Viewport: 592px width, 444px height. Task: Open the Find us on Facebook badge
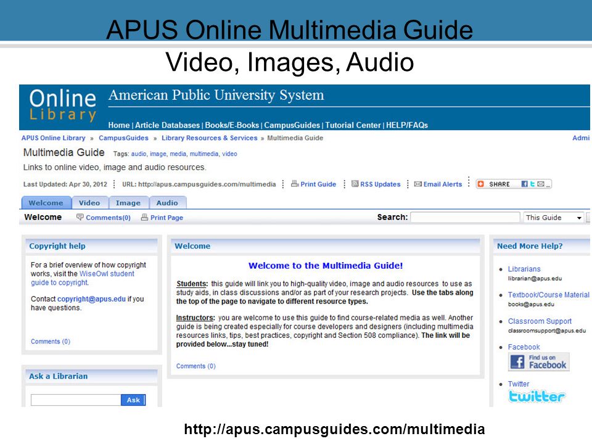coord(538,362)
